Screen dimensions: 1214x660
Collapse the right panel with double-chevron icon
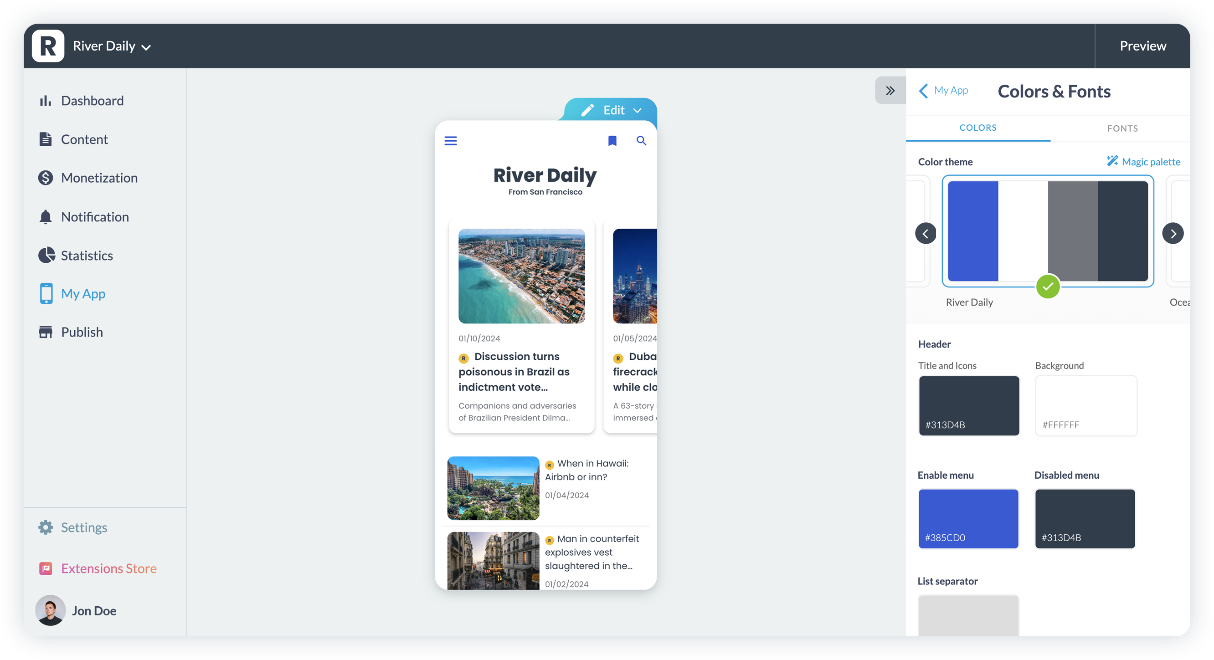point(890,91)
